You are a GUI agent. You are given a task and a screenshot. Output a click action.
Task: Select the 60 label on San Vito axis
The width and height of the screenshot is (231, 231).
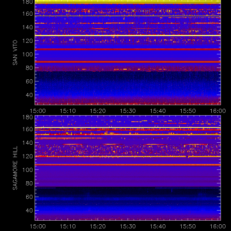[x=29, y=81]
